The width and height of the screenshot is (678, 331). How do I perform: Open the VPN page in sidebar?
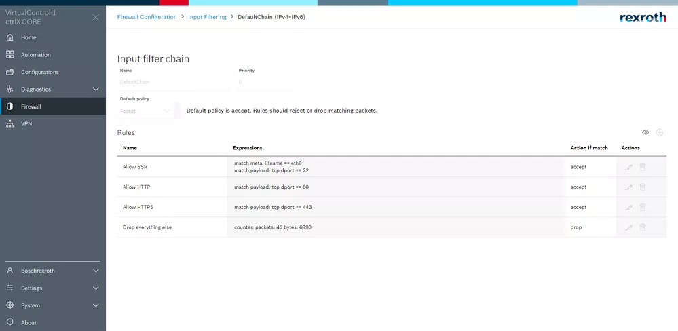(27, 124)
